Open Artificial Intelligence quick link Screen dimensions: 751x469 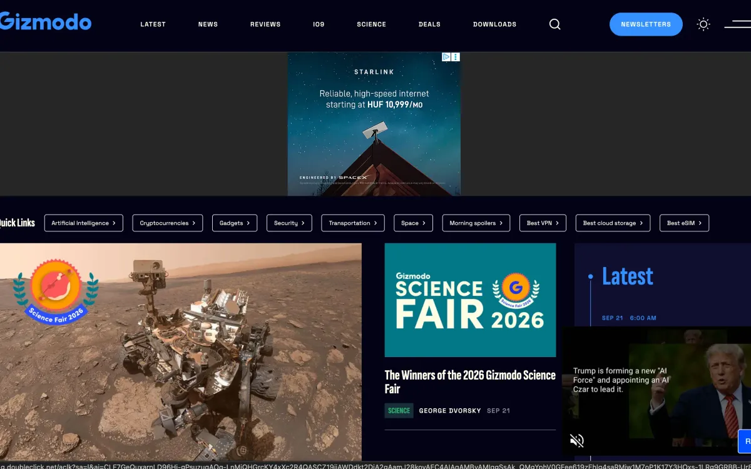tap(84, 223)
